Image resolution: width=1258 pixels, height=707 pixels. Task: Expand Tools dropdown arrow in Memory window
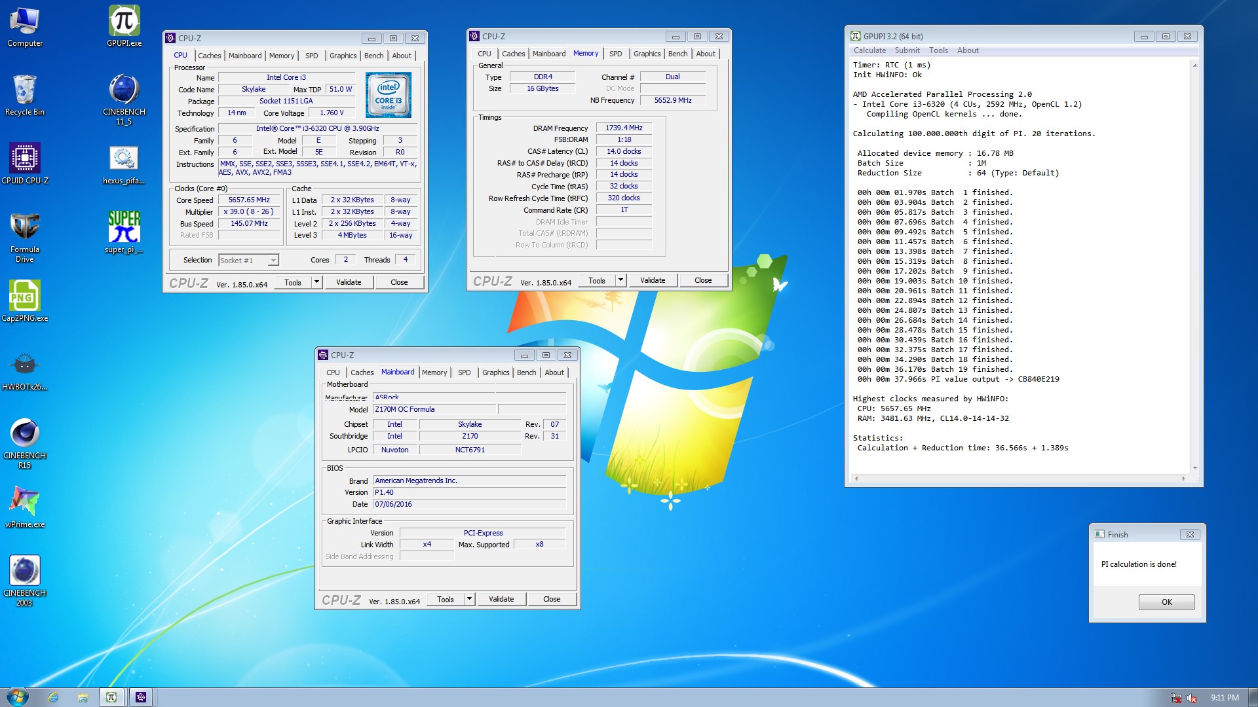(620, 280)
